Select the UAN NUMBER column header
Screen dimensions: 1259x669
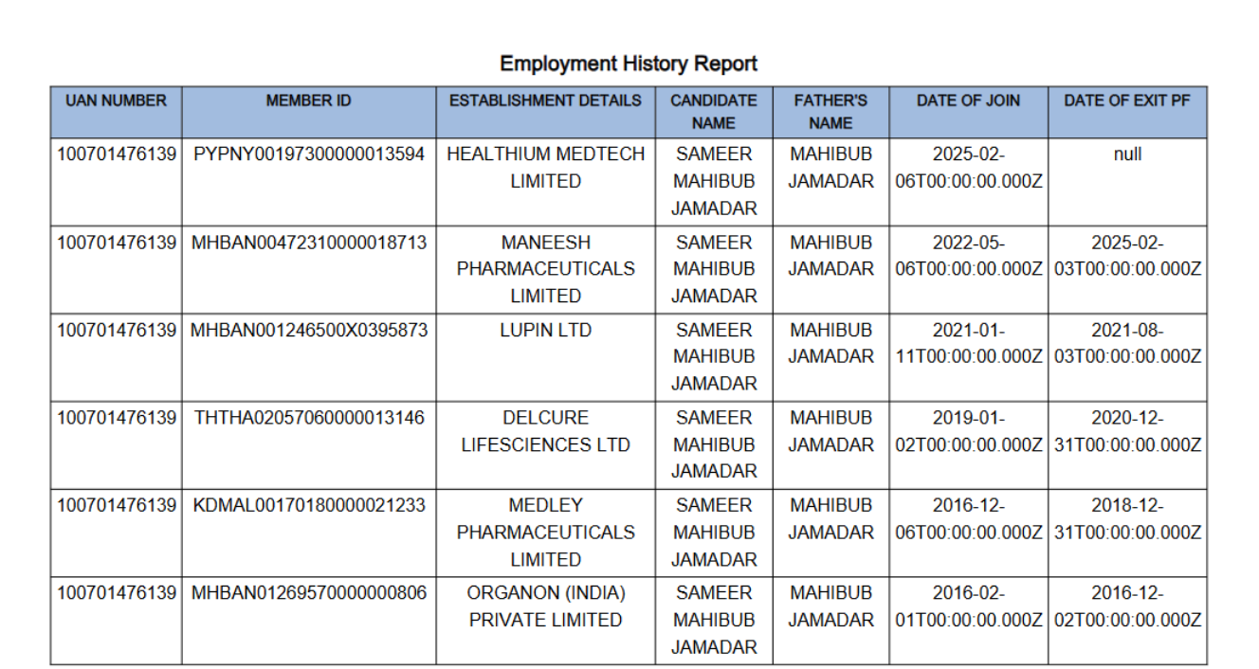coord(116,100)
